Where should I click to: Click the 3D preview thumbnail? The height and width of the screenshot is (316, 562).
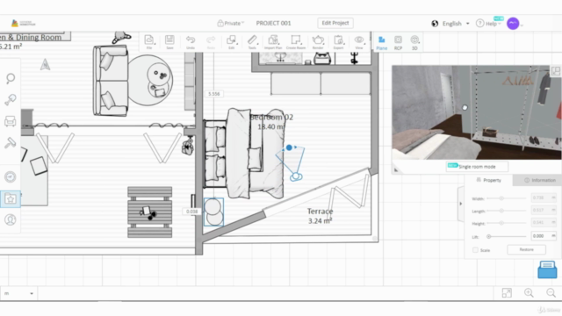(x=476, y=112)
